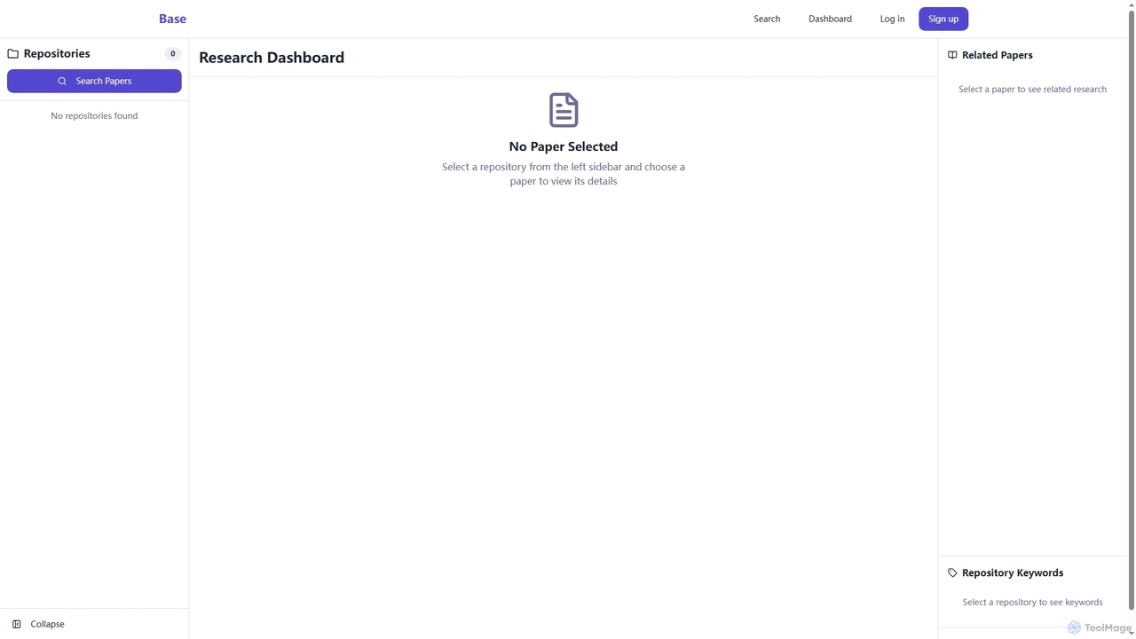This screenshot has width=1136, height=639.
Task: Click the Repositories folder icon
Action: [13, 53]
